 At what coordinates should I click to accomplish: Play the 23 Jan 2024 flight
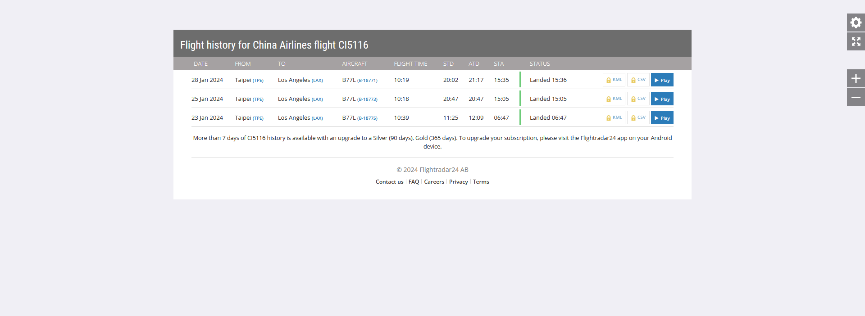(662, 117)
